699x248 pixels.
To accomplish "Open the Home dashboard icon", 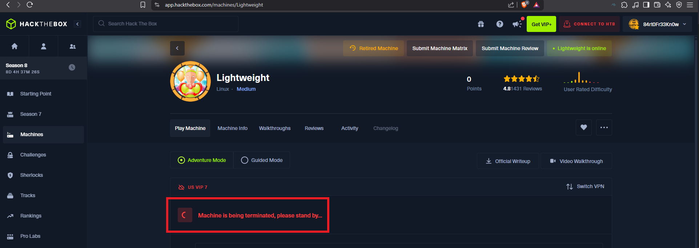I will [x=15, y=46].
